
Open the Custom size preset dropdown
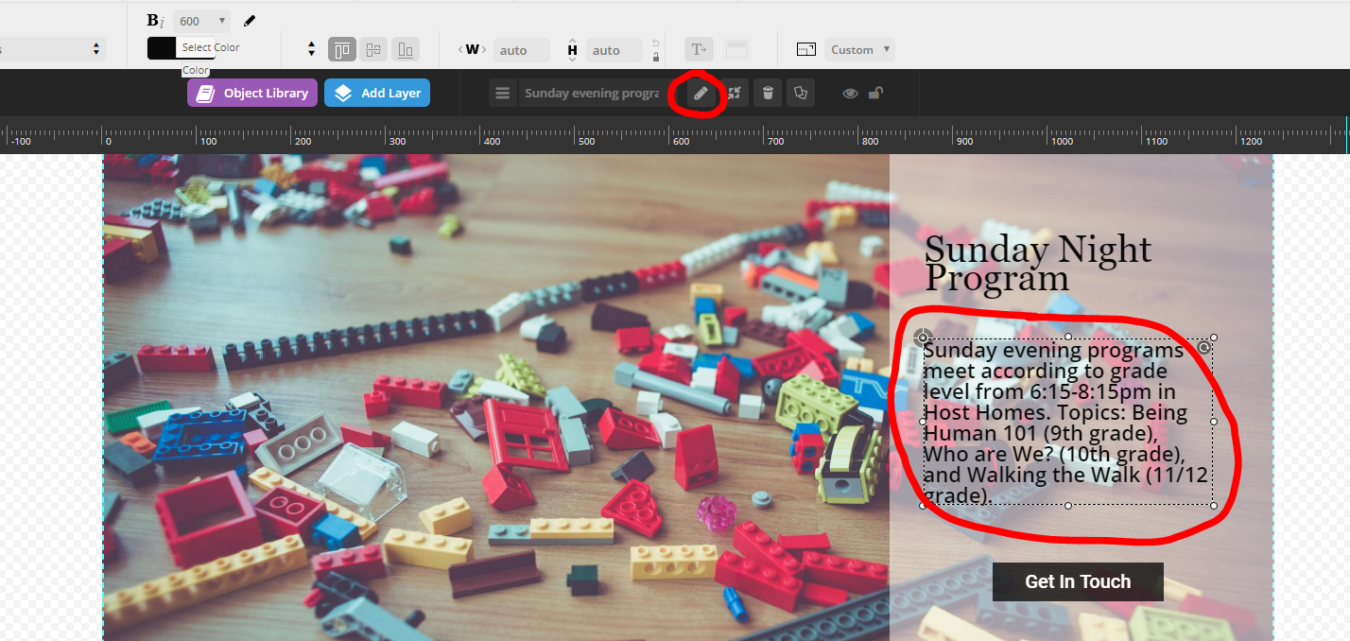point(859,50)
